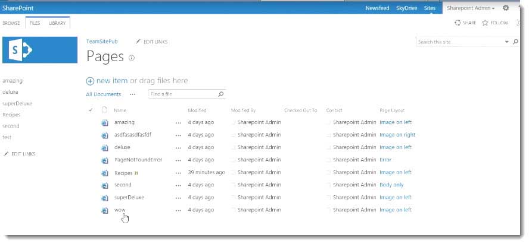Open the ellipsis menu for asdfasasdfasfdf
The image size is (529, 244).
[179, 135]
